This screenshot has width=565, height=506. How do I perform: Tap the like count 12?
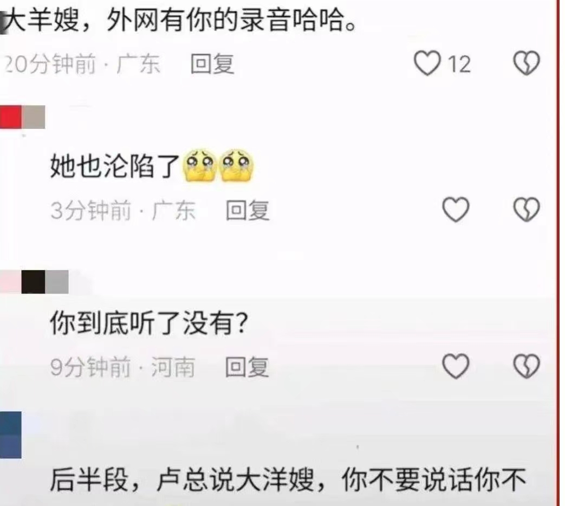point(459,64)
